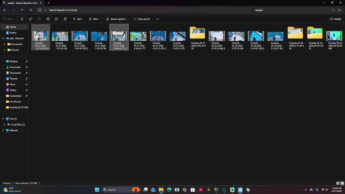The height and width of the screenshot is (194, 345).
Task: Select video Fortnite_03-22-2026_20-45-42-966
Action: click(x=334, y=37)
